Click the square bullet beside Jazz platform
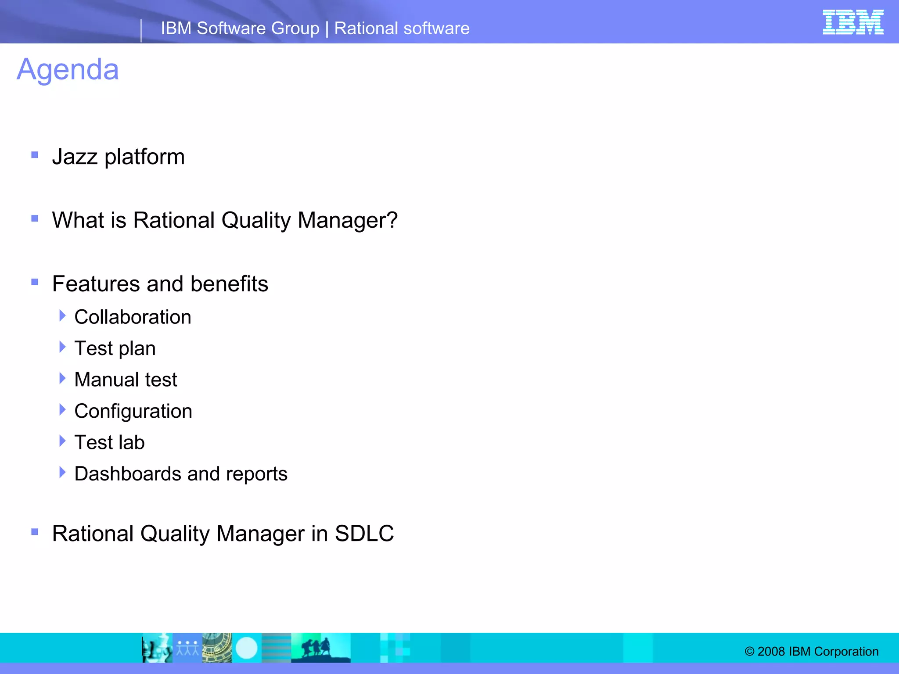This screenshot has width=899, height=674. pyautogui.click(x=35, y=155)
